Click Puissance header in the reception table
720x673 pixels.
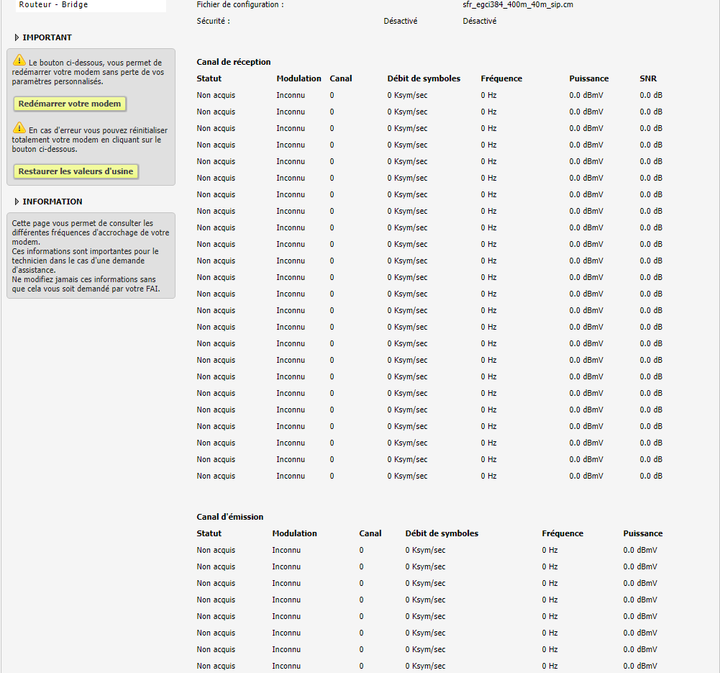(x=588, y=78)
